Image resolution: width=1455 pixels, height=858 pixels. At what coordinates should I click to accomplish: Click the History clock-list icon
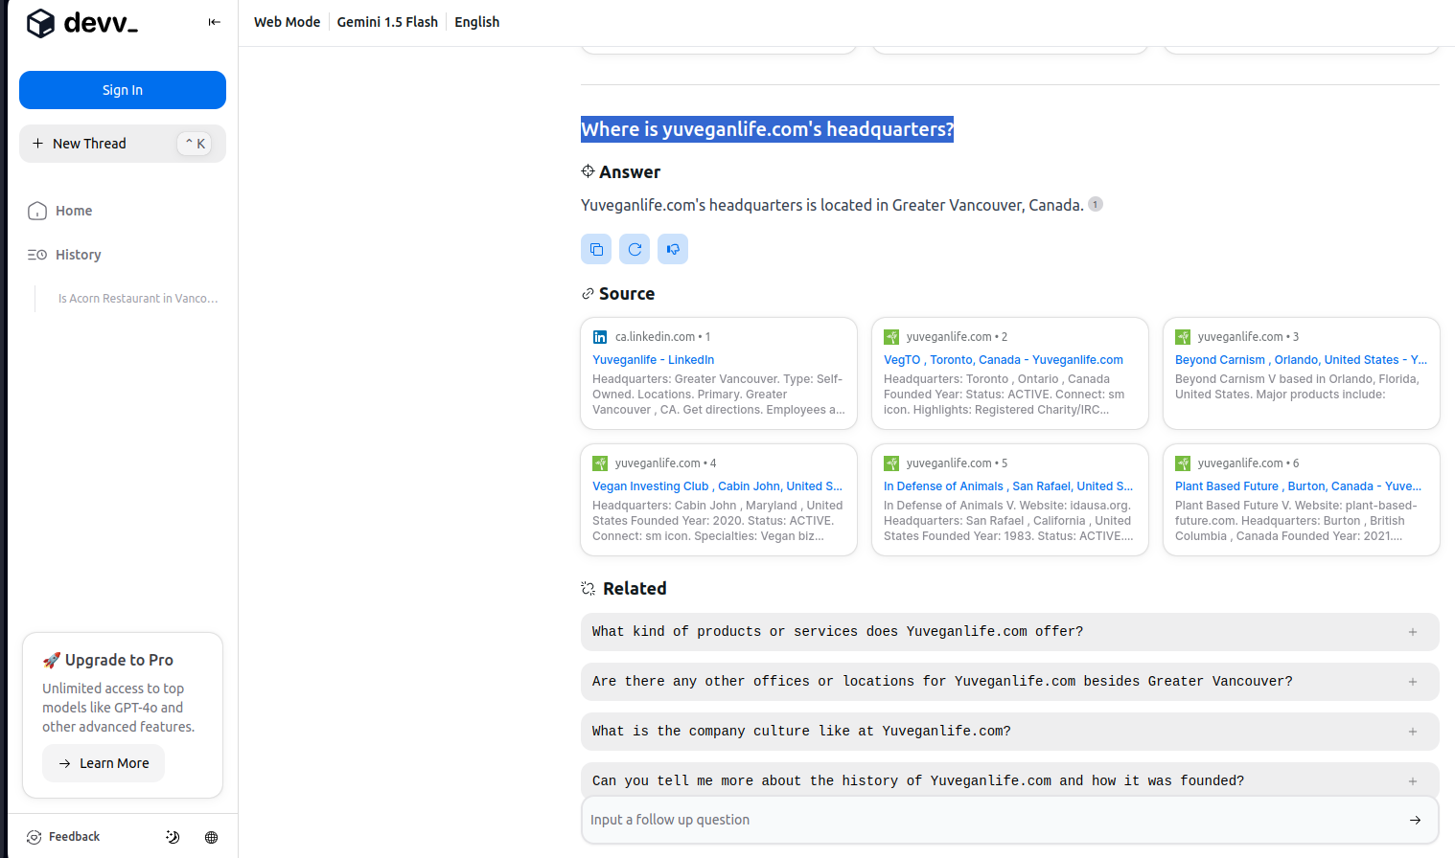[37, 255]
